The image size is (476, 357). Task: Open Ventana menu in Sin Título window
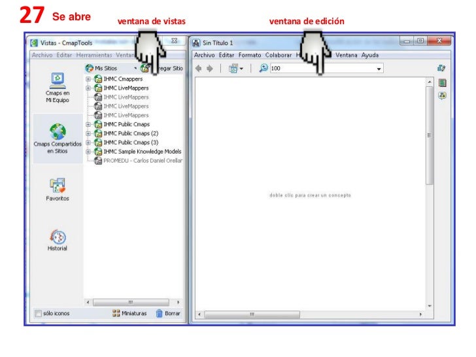[346, 55]
